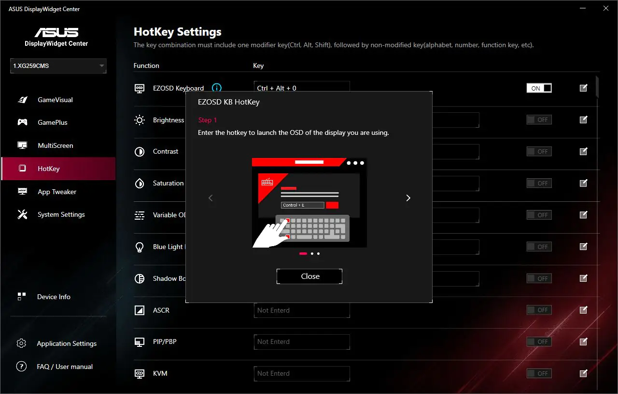Enable the Brightness hotkey toggle

click(x=539, y=120)
